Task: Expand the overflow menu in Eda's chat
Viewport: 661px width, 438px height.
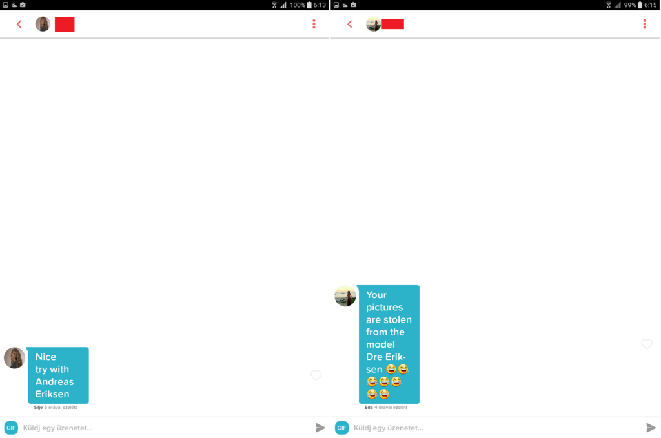Action: coord(644,25)
